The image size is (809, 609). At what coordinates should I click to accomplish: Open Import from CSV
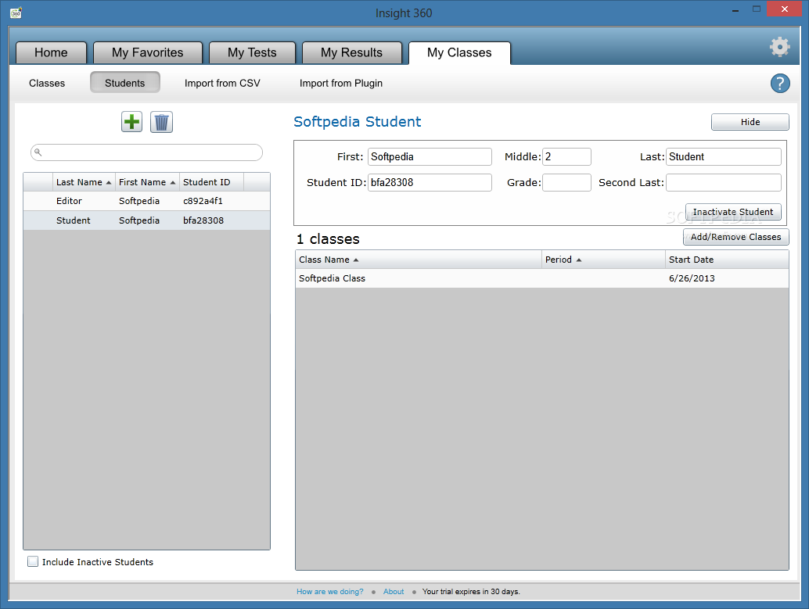click(222, 83)
